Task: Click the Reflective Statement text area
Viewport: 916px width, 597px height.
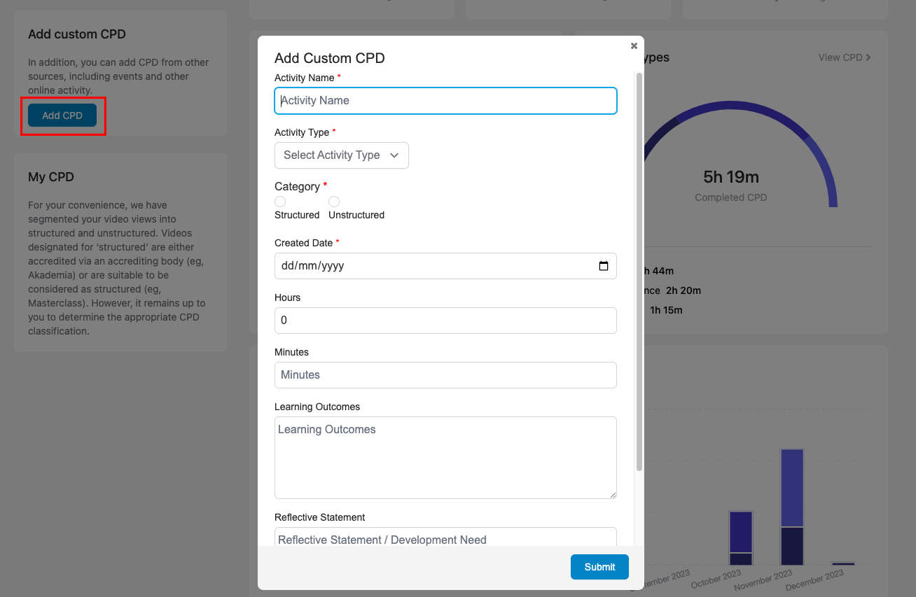Action: pos(445,538)
